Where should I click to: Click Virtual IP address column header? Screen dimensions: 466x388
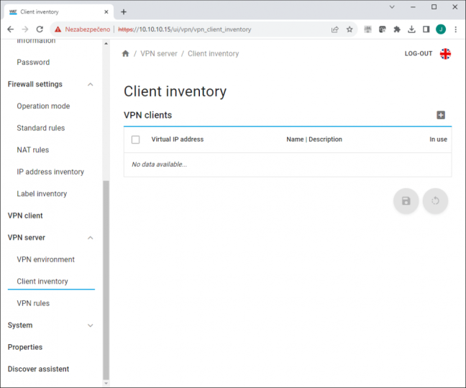click(178, 139)
